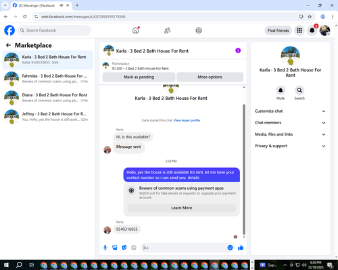
Task: Mute tab audio speaker icon
Action: (x=61, y=5)
